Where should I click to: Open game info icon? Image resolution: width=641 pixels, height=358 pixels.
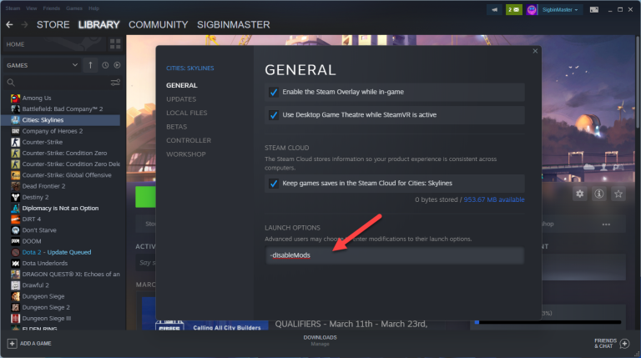[x=599, y=194]
